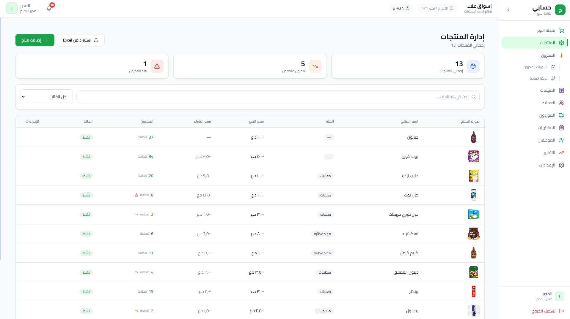Open the كل الفئات category dropdown

[x=47, y=97]
